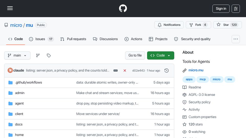
Task: Switch to the Projects tab
Action: [x=158, y=39]
